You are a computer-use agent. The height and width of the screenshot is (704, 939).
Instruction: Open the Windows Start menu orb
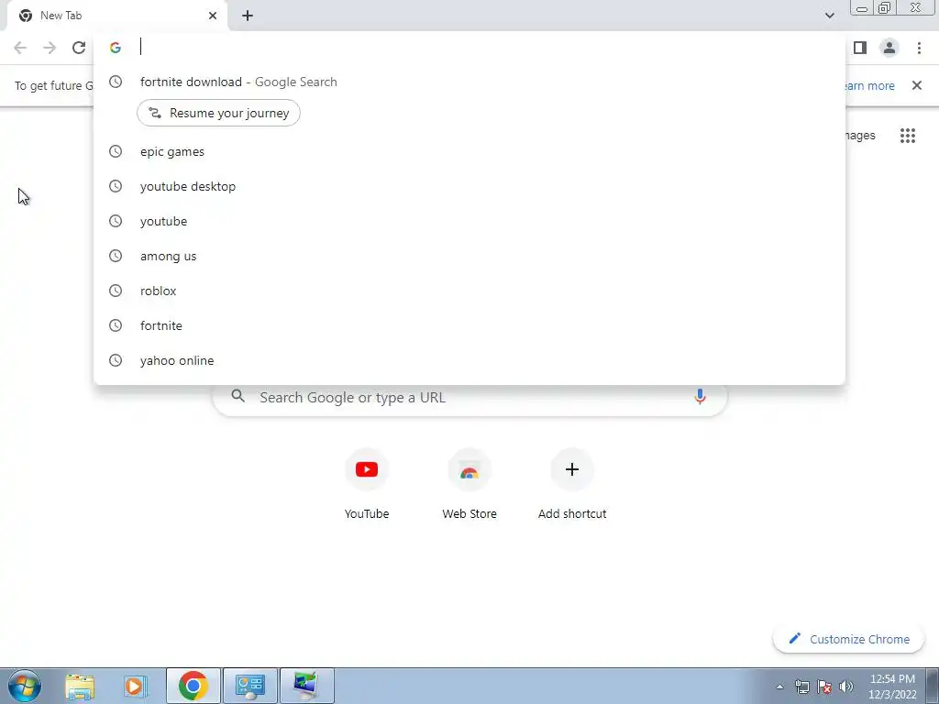click(x=25, y=686)
